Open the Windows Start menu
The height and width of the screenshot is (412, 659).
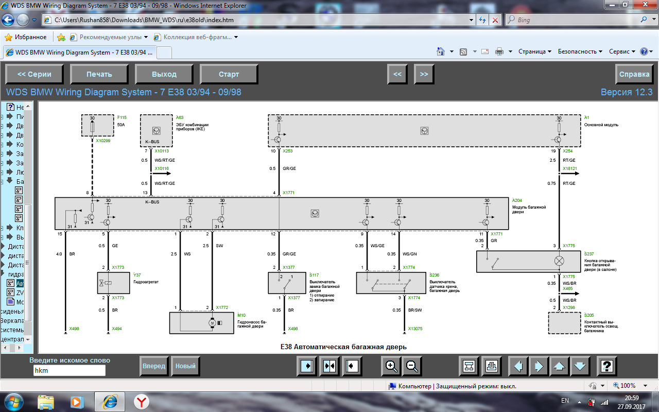13,401
